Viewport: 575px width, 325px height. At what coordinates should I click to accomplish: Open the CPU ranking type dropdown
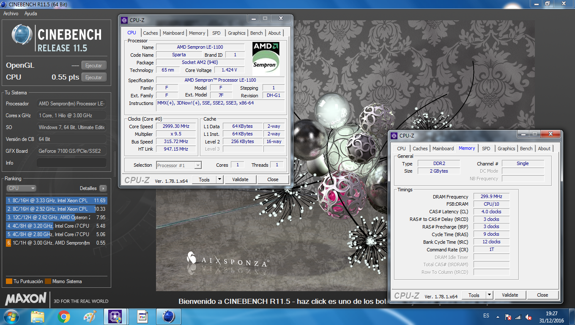(21, 188)
